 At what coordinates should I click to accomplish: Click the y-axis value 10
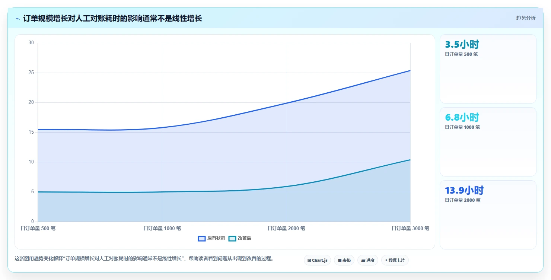31,162
